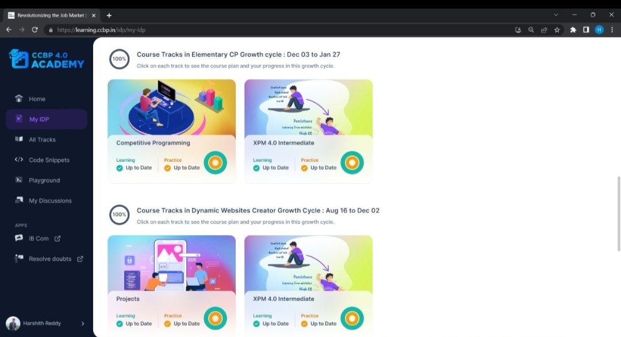Click the install app icon in address bar

[518, 30]
